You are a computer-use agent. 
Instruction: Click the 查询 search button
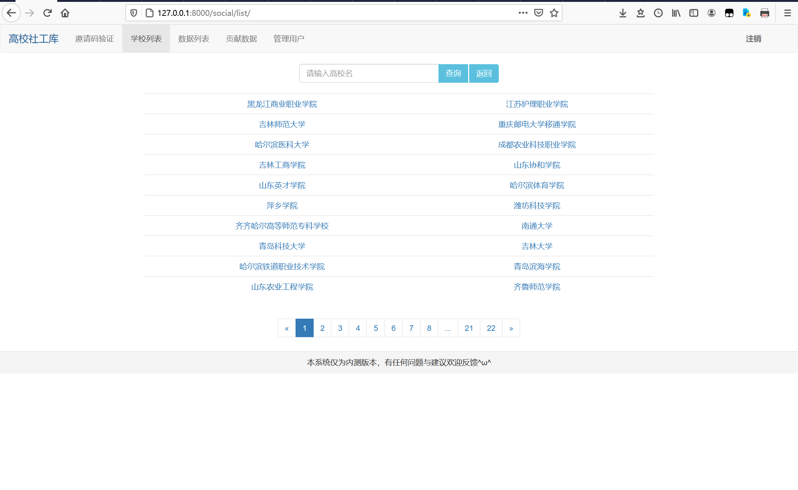pyautogui.click(x=453, y=73)
